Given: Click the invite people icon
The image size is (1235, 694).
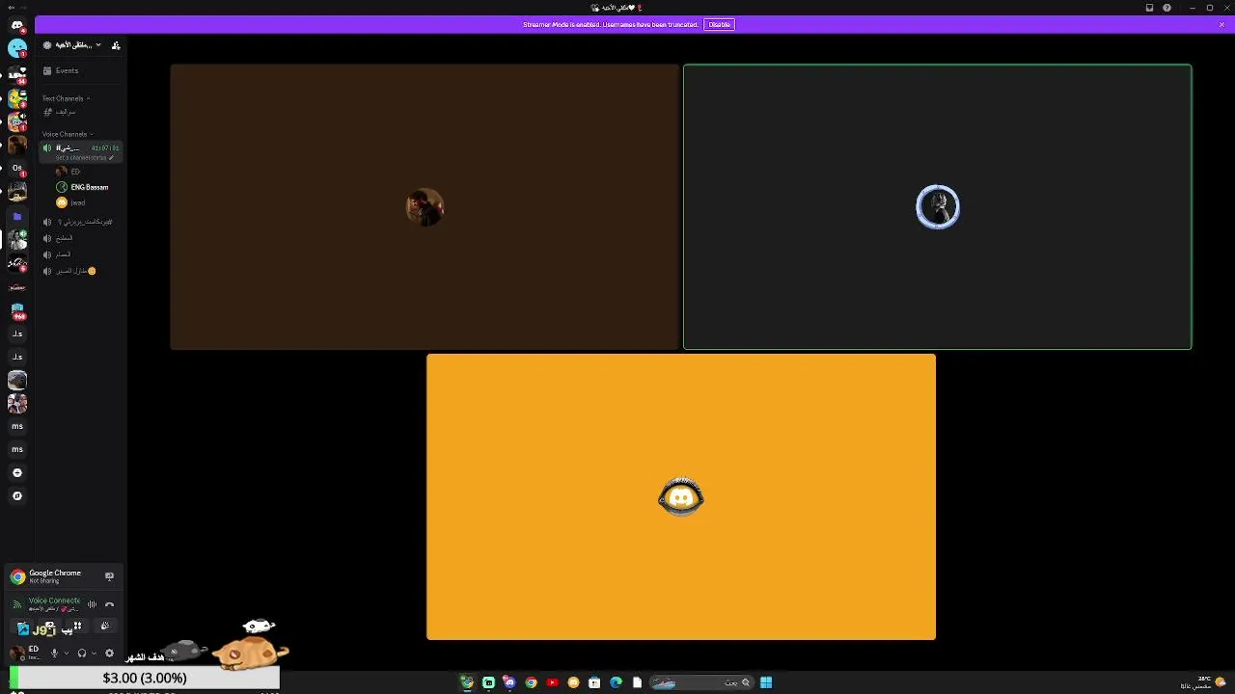Looking at the screenshot, I should (116, 45).
